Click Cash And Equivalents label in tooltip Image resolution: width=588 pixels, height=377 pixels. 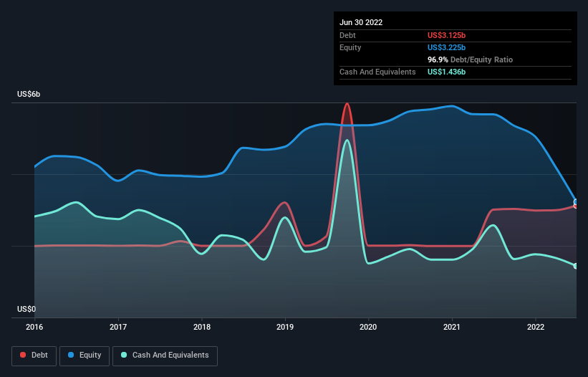tap(377, 72)
